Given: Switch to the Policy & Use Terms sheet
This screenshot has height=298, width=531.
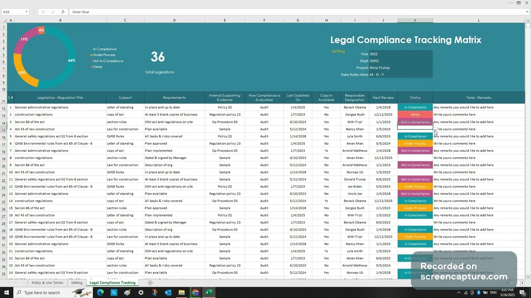Looking at the screenshot, I should pyautogui.click(x=47, y=283).
